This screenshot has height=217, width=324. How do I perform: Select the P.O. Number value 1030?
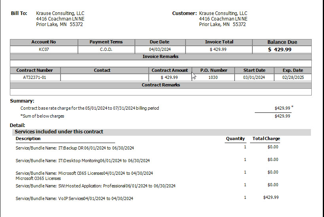pyautogui.click(x=213, y=78)
